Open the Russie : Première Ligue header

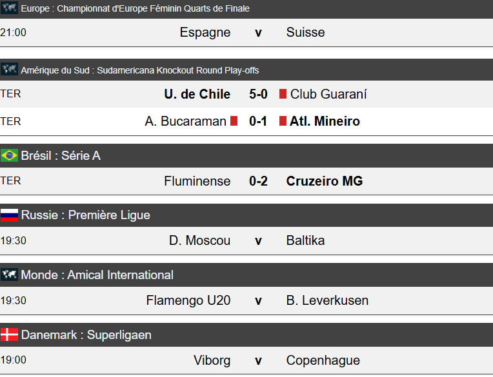click(85, 215)
